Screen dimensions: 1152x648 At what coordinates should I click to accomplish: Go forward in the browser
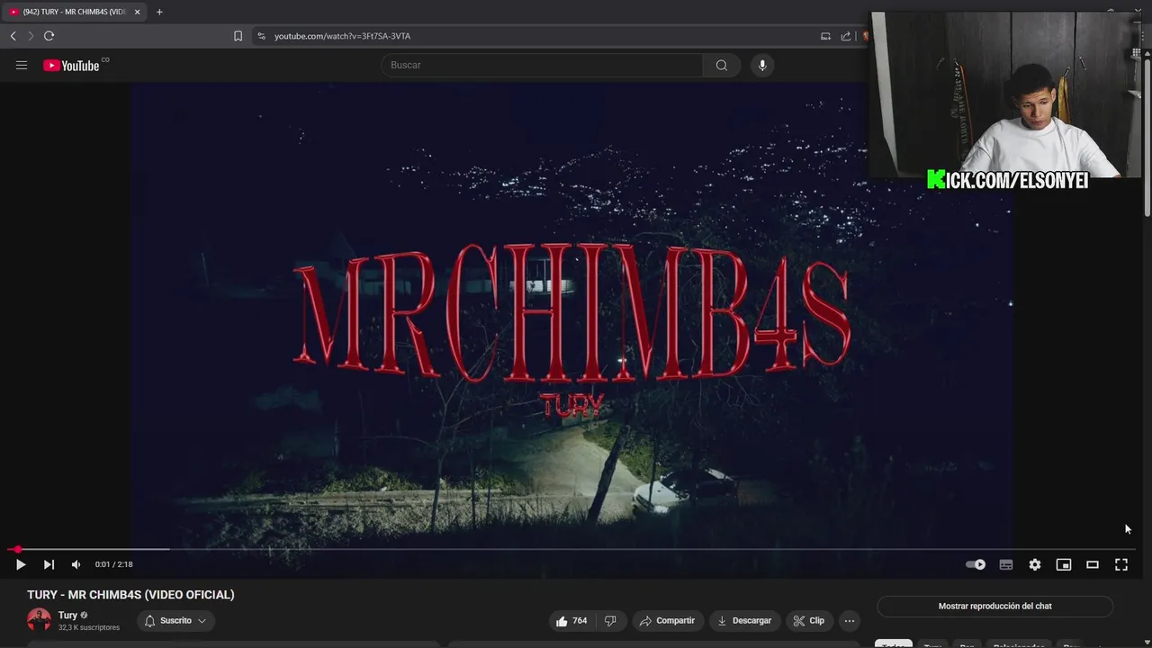[x=30, y=36]
